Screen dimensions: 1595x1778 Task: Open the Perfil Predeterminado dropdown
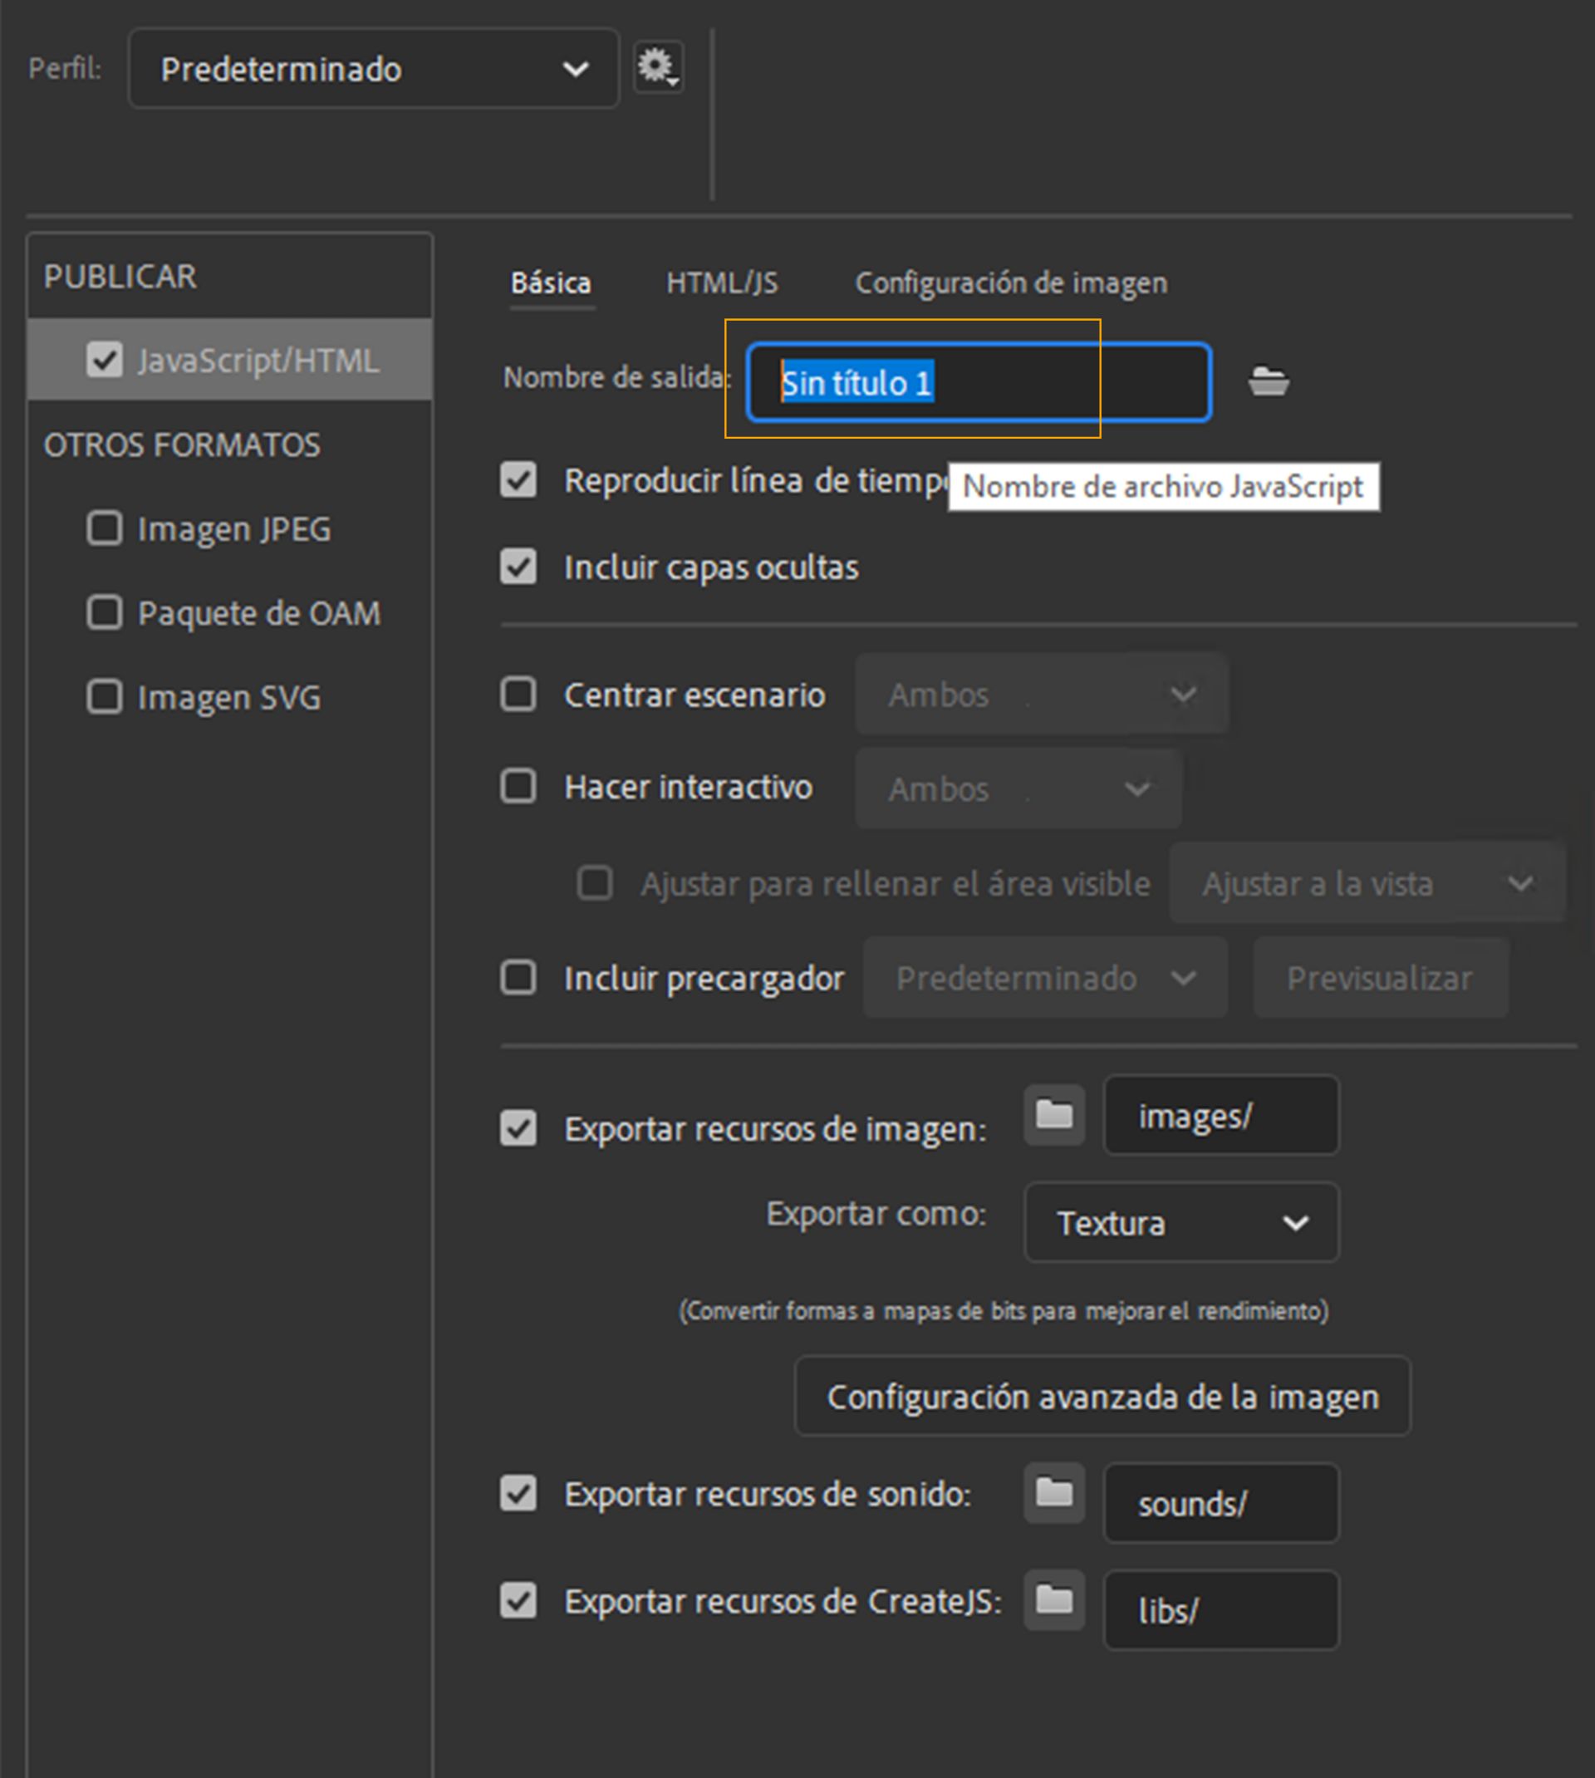372,68
